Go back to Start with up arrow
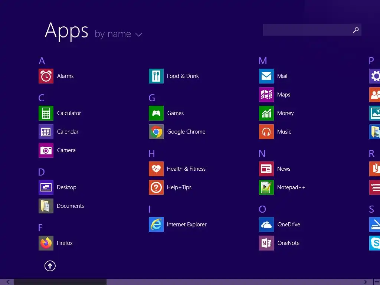Image resolution: width=380 pixels, height=285 pixels. pos(50,266)
